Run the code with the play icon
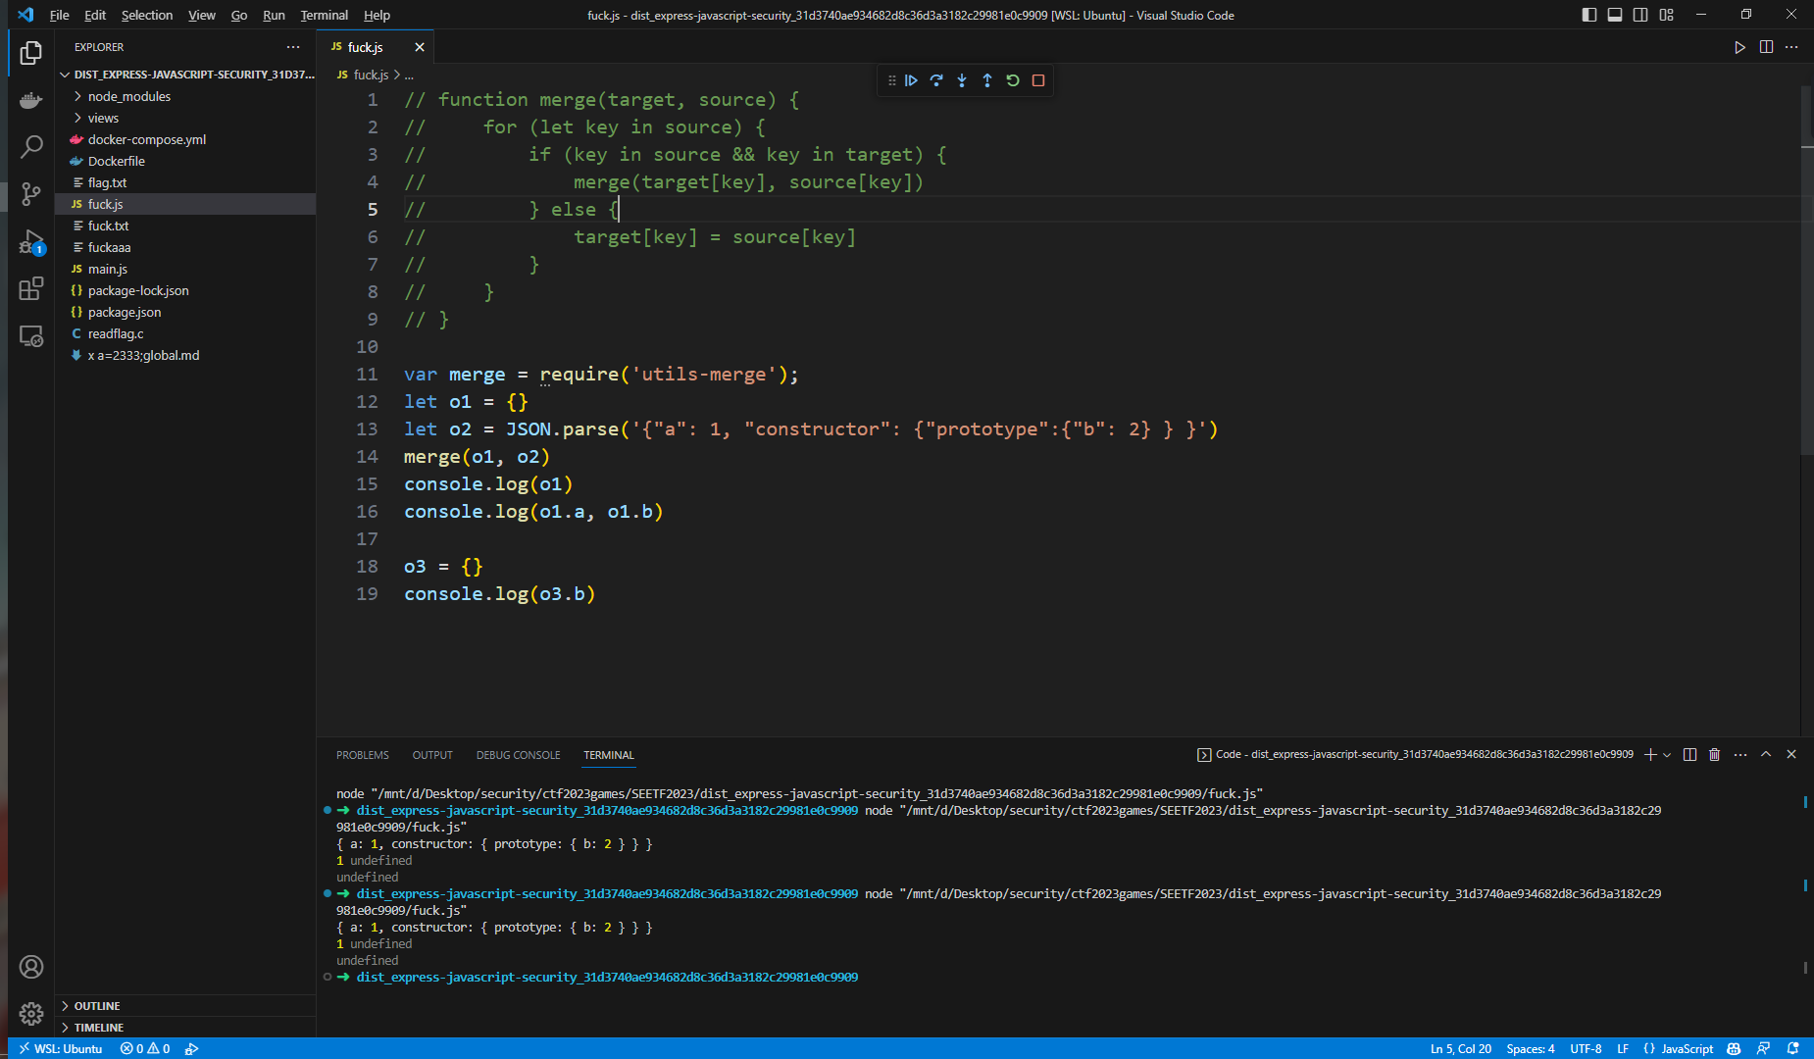The height and width of the screenshot is (1059, 1814). (1739, 47)
